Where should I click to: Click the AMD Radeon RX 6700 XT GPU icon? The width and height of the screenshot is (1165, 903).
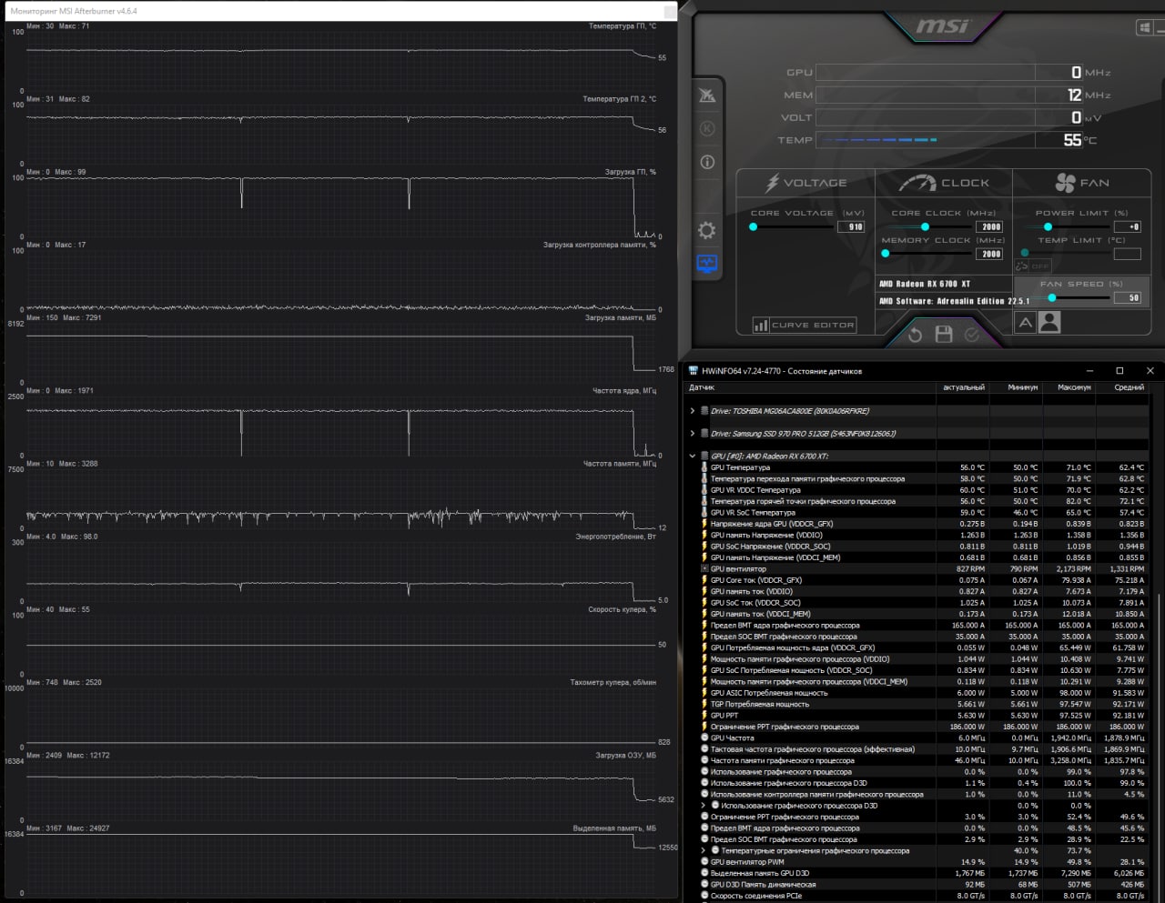(x=704, y=457)
